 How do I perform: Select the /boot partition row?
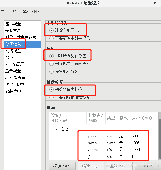(104, 136)
